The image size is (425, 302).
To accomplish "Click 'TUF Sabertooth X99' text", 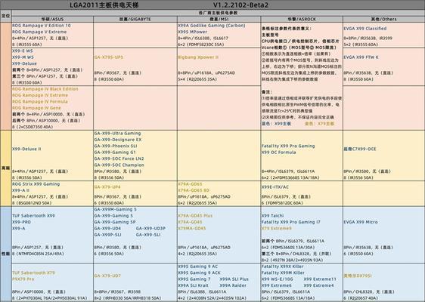I will click(x=33, y=215).
